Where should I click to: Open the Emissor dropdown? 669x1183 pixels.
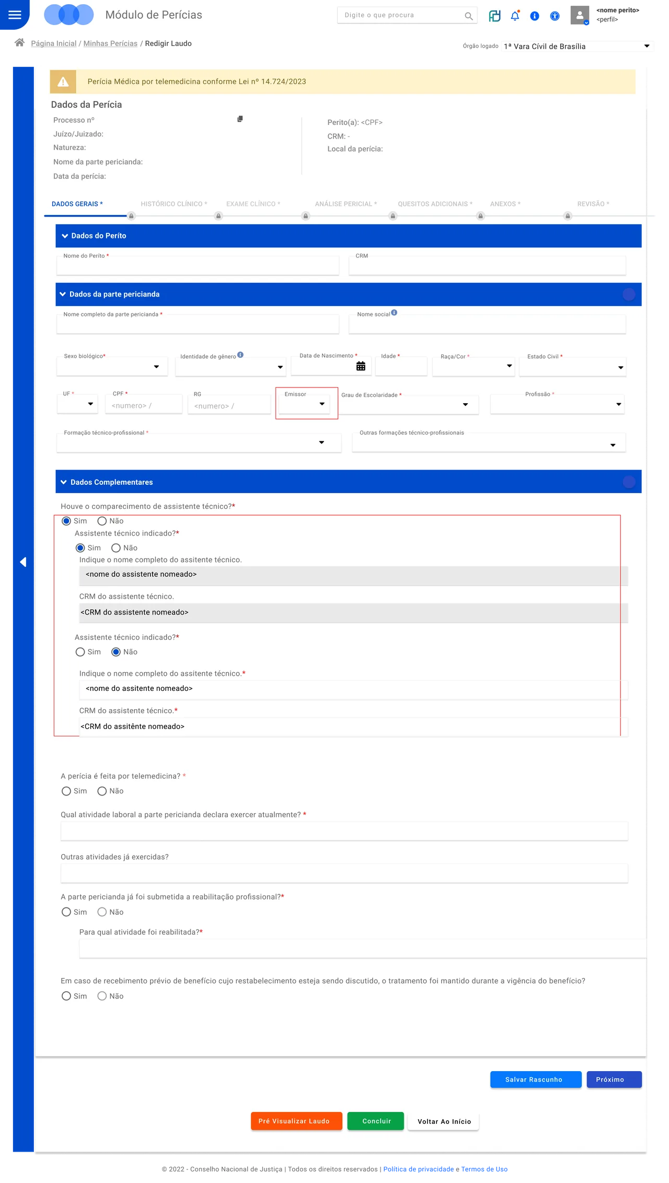[x=304, y=404]
